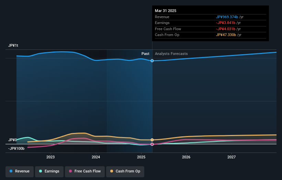Select the revenue data point marker on blue line

(x=152, y=61)
